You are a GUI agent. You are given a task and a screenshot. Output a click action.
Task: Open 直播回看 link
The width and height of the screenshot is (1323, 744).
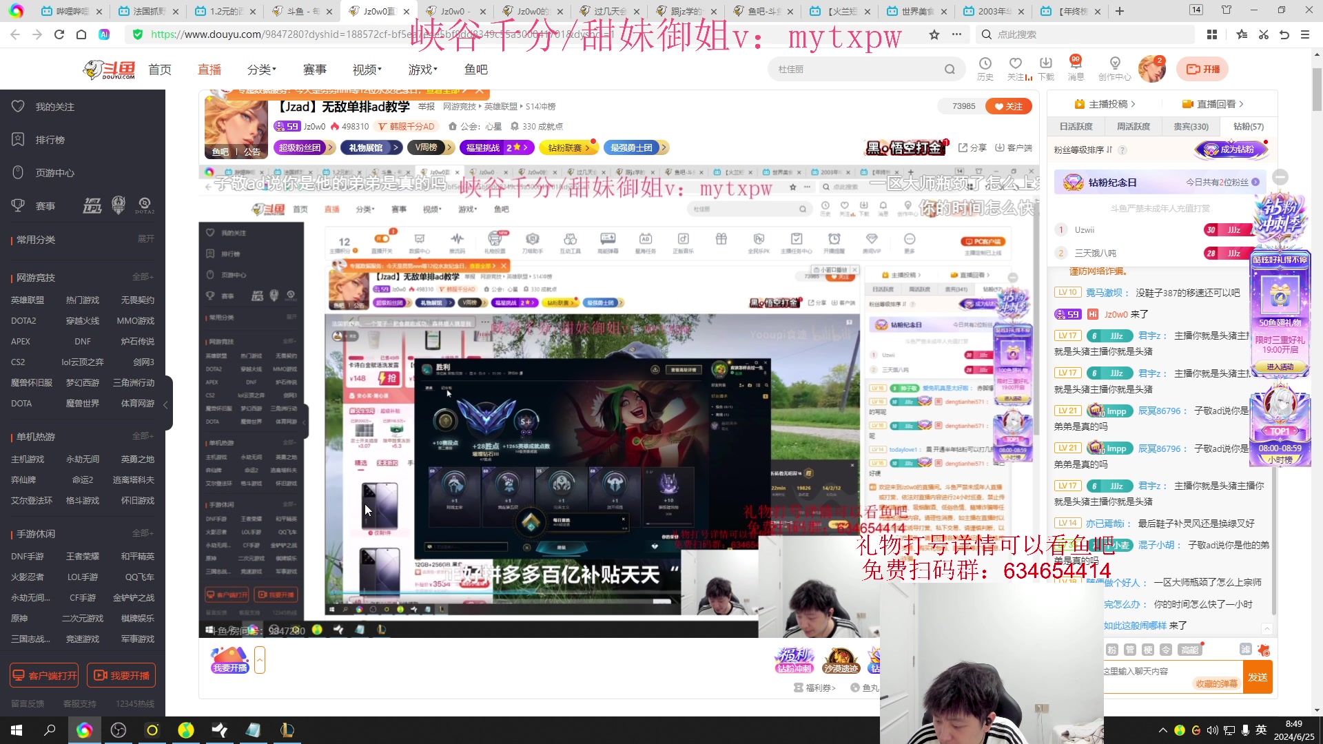tap(1212, 104)
